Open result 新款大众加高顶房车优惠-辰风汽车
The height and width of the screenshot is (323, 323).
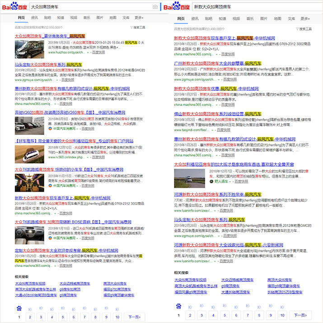216,89
